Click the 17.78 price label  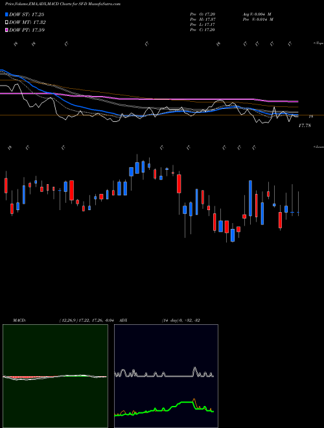click(x=305, y=126)
